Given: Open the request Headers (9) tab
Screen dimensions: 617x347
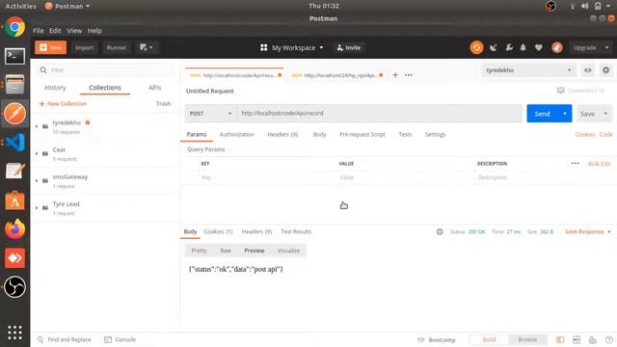Looking at the screenshot, I should tap(282, 135).
